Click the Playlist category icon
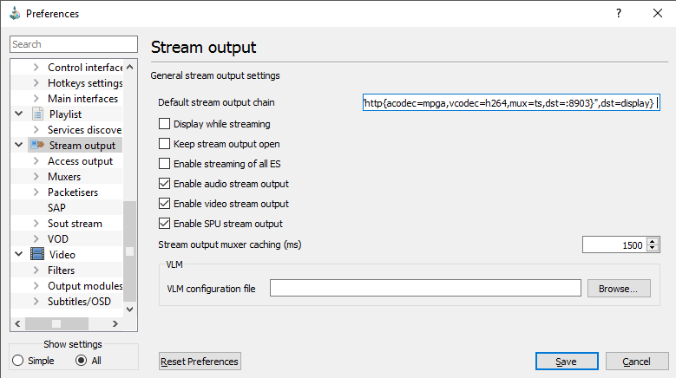Screen dimensions: 676x378 [37, 114]
